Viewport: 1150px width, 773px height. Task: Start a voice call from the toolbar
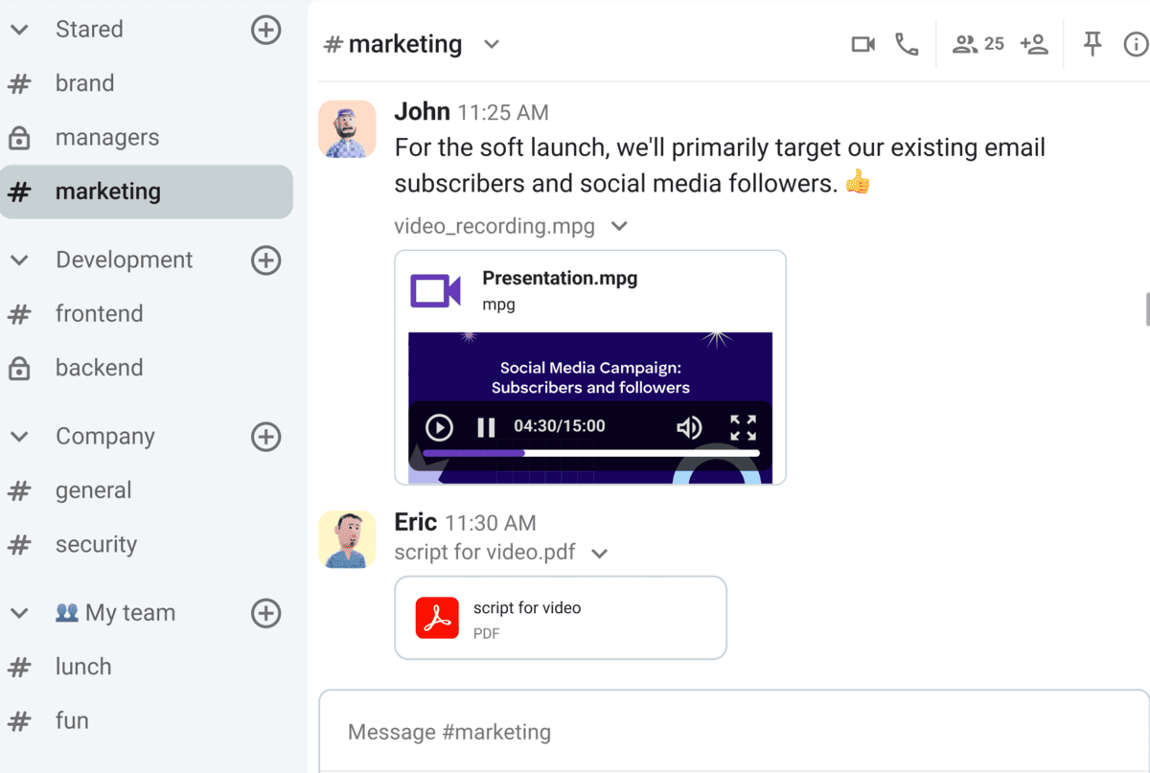click(x=908, y=43)
